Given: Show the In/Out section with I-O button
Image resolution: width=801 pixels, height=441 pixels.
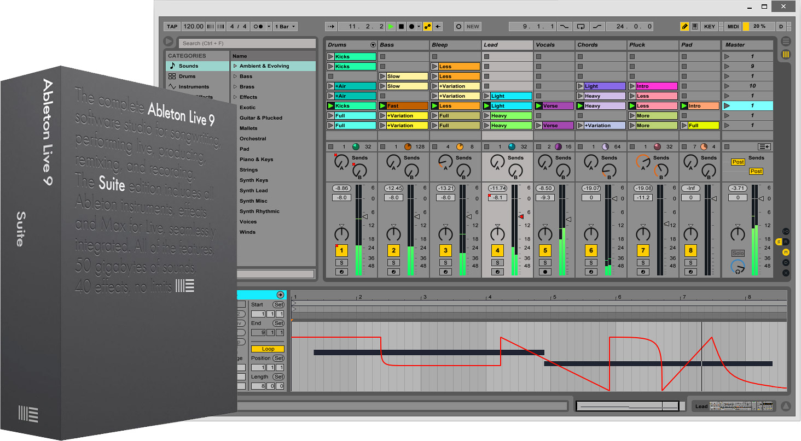Looking at the screenshot, I should 786,231.
